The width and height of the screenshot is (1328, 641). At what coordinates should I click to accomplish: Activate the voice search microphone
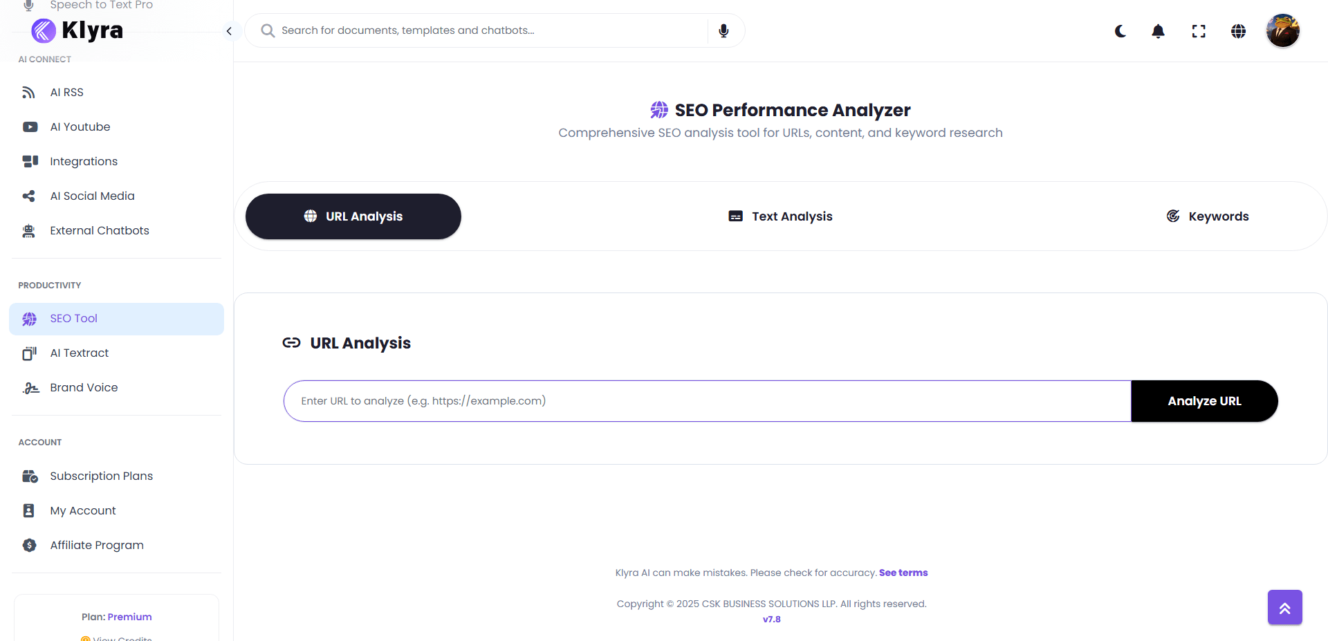tap(723, 30)
